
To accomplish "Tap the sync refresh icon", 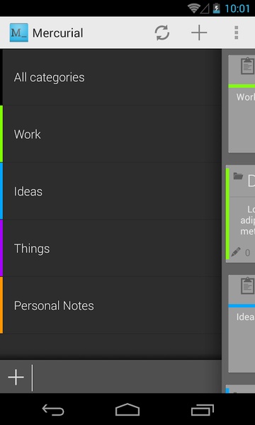I will [x=162, y=33].
